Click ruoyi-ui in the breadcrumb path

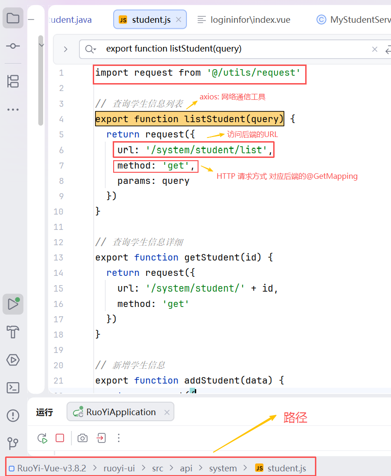point(119,468)
